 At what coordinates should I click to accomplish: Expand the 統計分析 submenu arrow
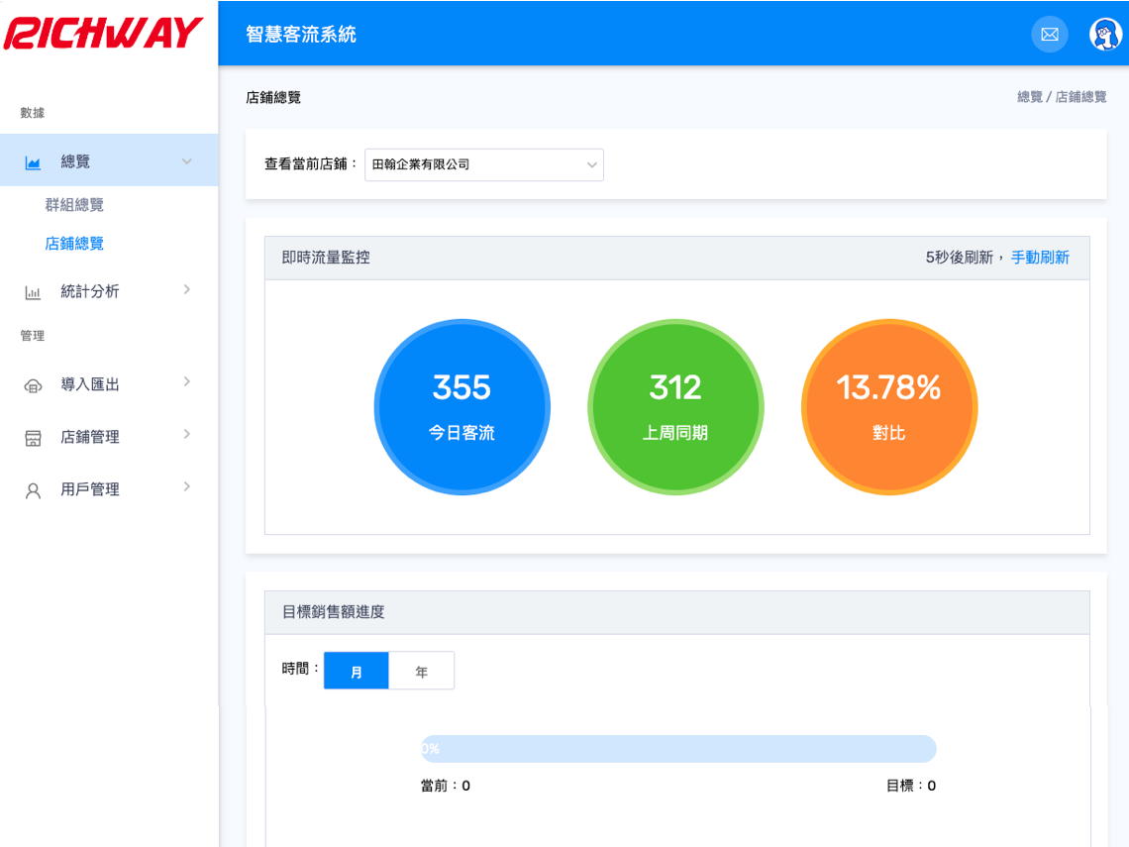tap(187, 290)
